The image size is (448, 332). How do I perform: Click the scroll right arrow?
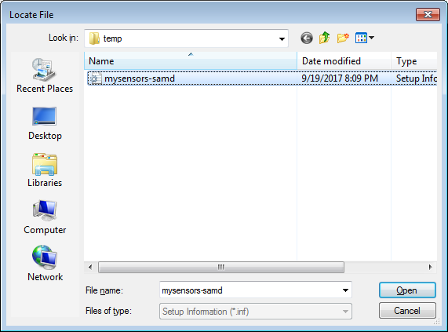(x=430, y=268)
